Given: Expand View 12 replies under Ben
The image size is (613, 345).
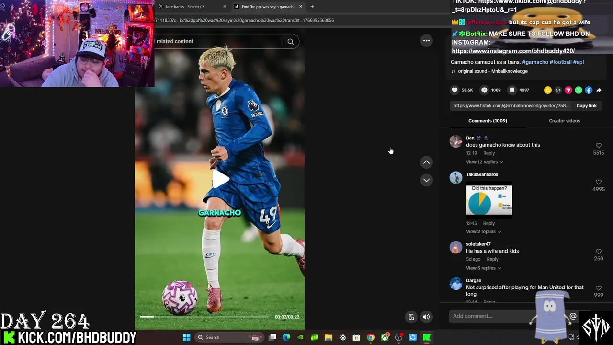Looking at the screenshot, I should tap(484, 162).
